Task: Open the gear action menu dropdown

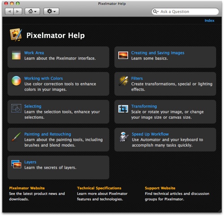Action: pyautogui.click(x=51, y=12)
